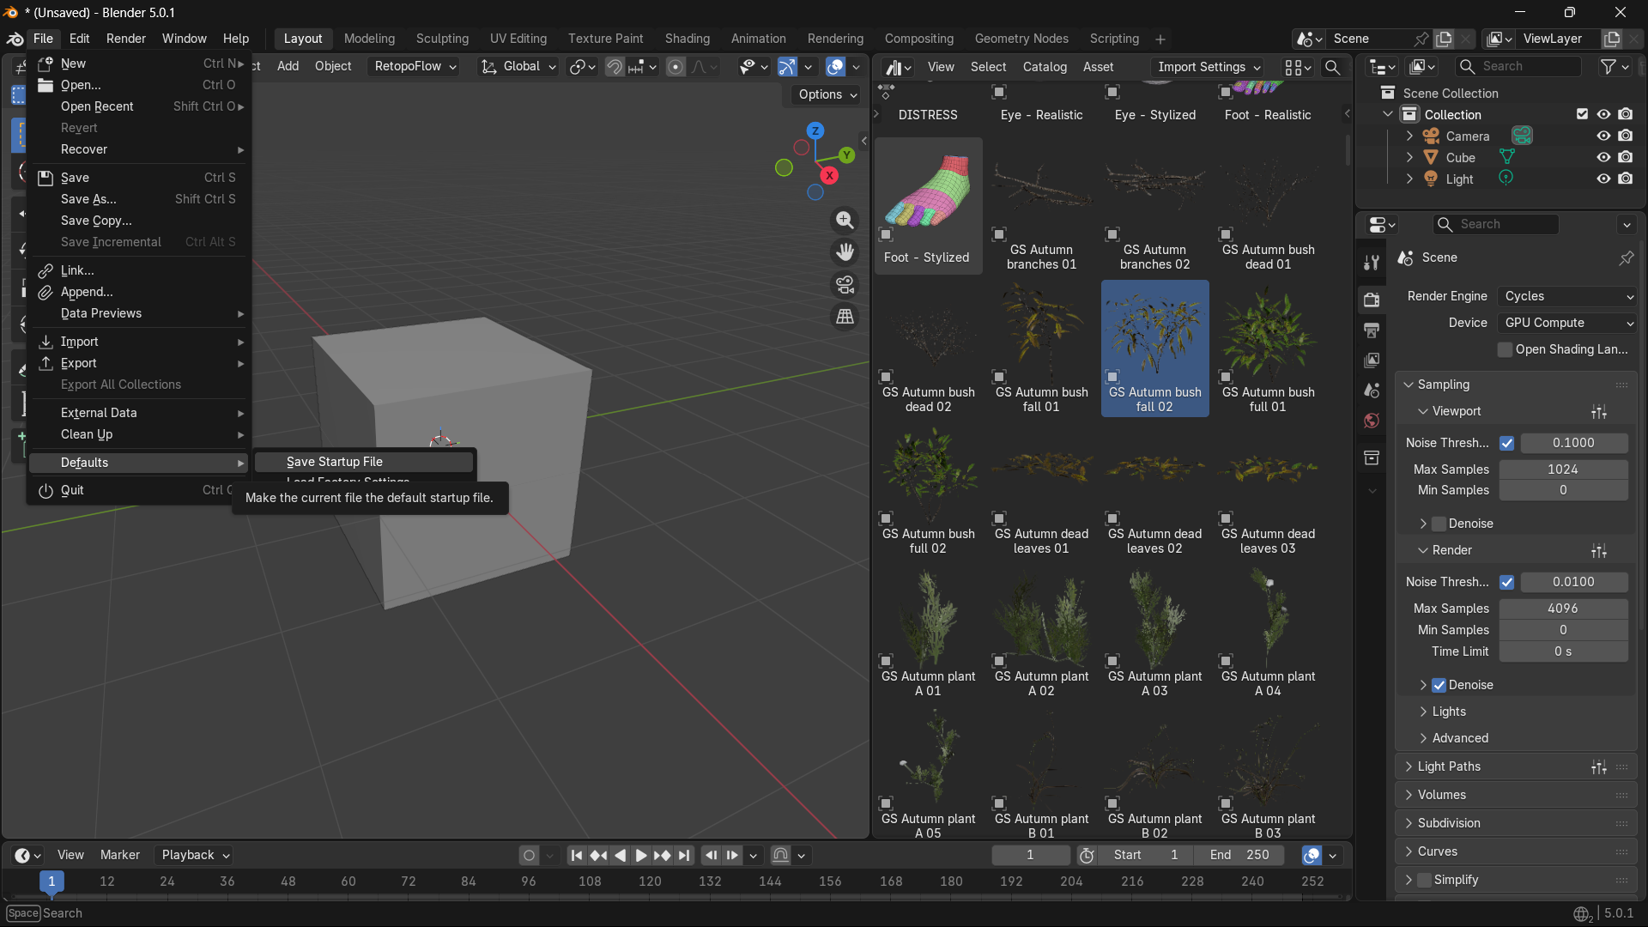This screenshot has width=1648, height=927.
Task: Click the blue Z axis on the navigation gizmo
Action: [x=815, y=130]
